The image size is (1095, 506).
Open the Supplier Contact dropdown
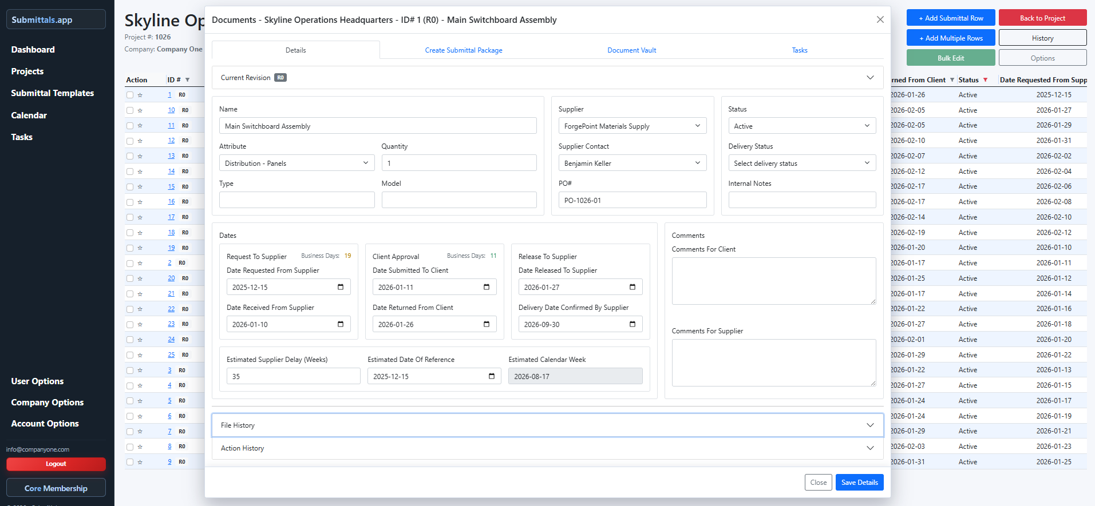coord(632,164)
